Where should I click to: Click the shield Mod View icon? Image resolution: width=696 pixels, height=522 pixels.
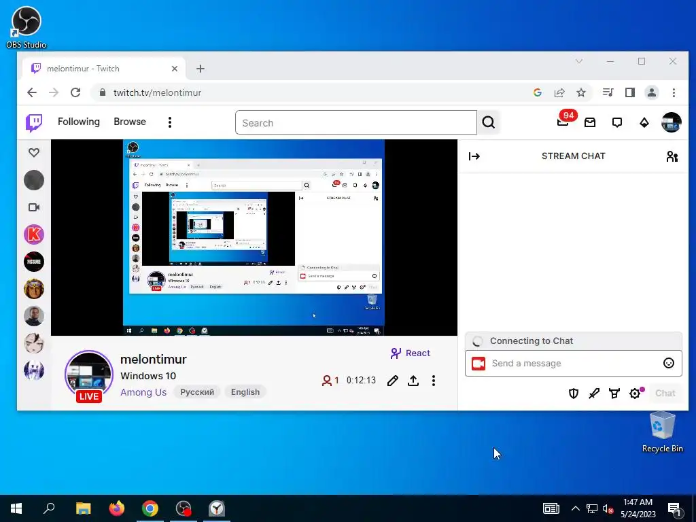(x=574, y=394)
